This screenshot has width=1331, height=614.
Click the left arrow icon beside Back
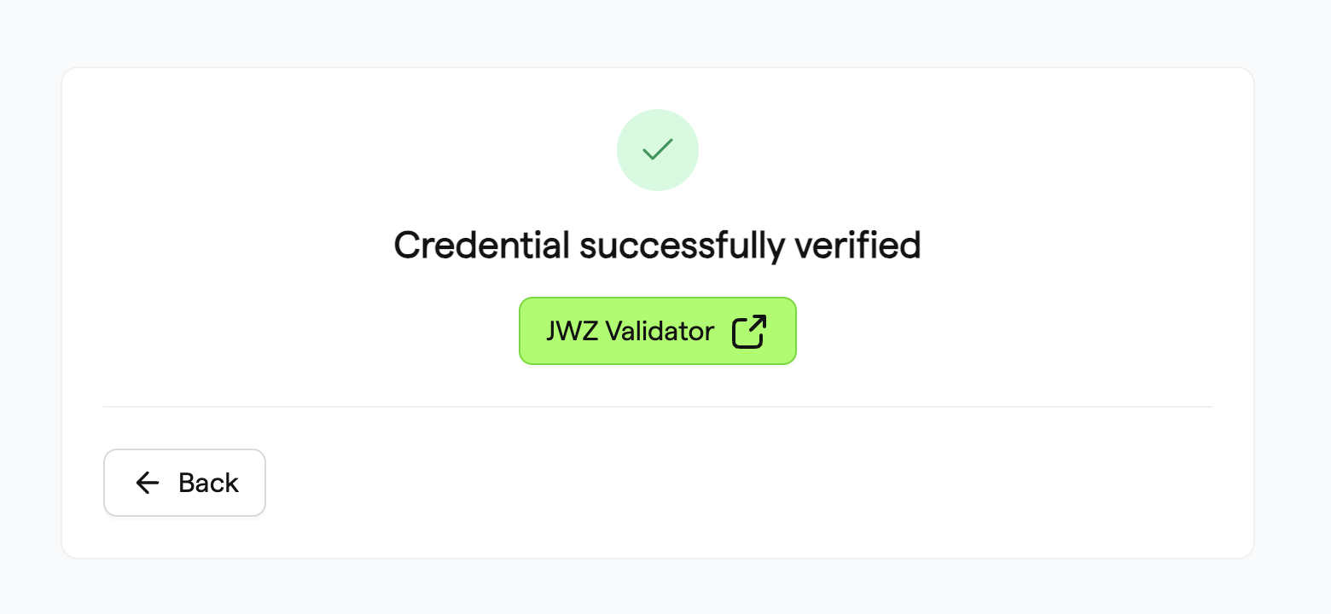148,483
